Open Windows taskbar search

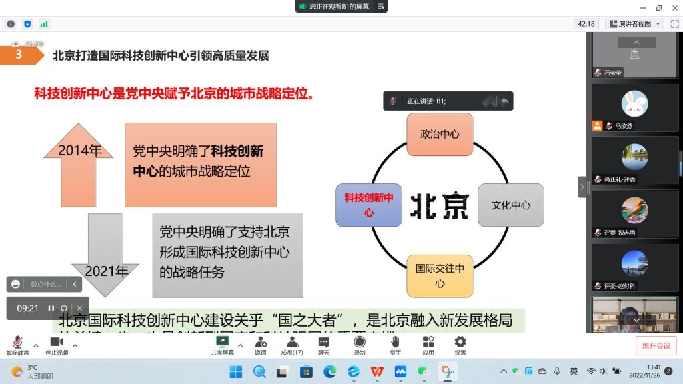click(259, 371)
